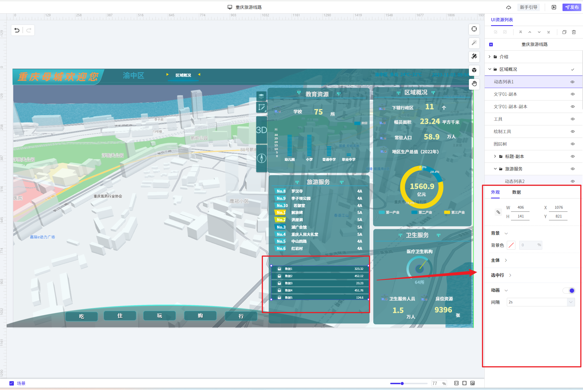The height and width of the screenshot is (390, 583).
Task: Click the map draw polygon icon
Action: (261, 107)
